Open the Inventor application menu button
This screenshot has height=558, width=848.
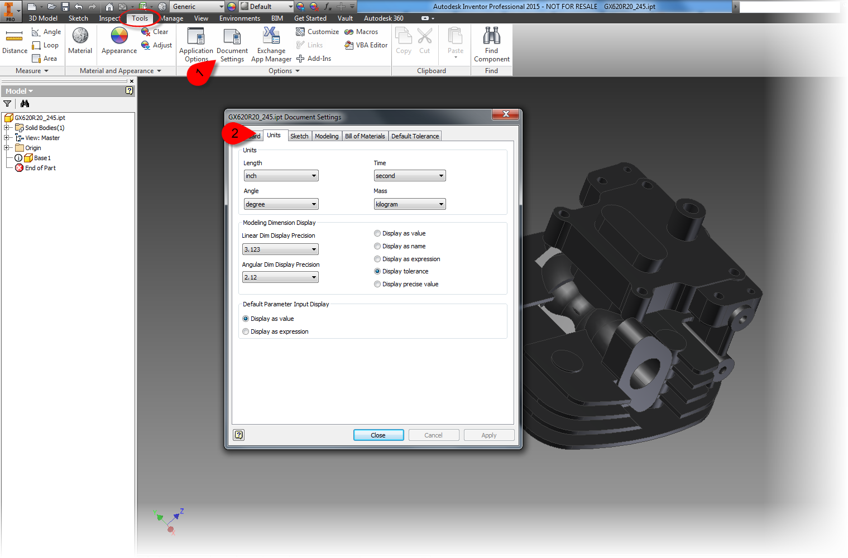point(11,11)
